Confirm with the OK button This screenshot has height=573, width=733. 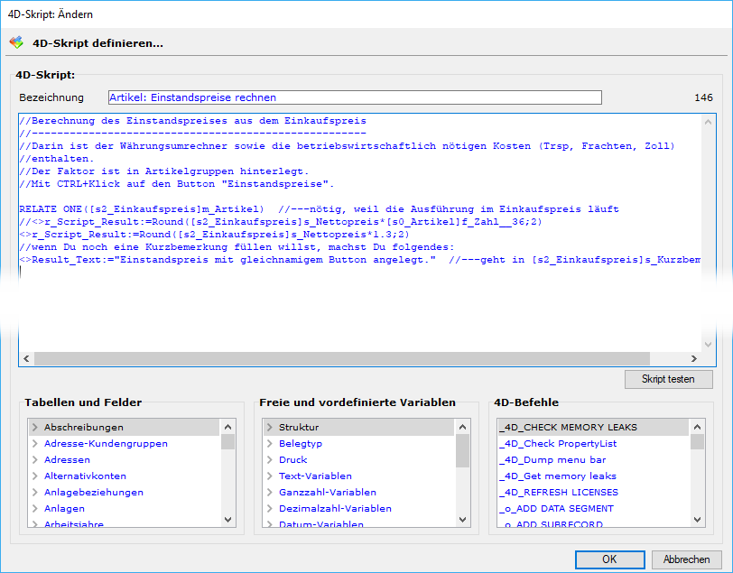click(609, 559)
